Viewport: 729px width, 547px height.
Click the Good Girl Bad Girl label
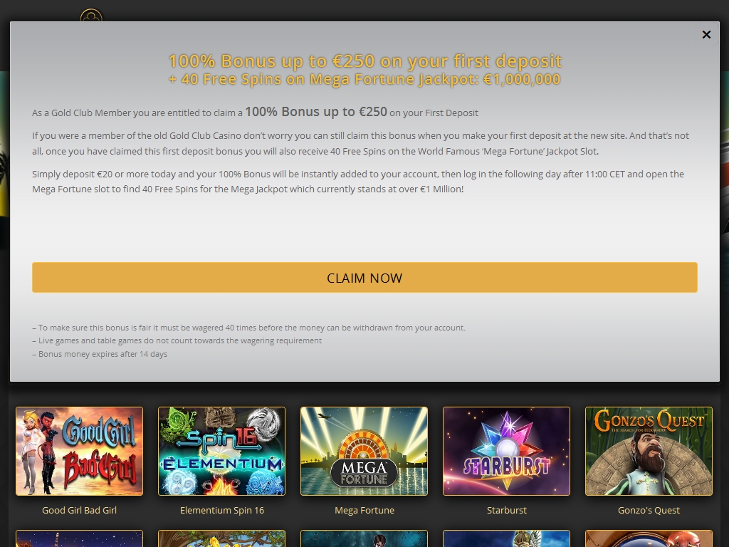click(80, 510)
